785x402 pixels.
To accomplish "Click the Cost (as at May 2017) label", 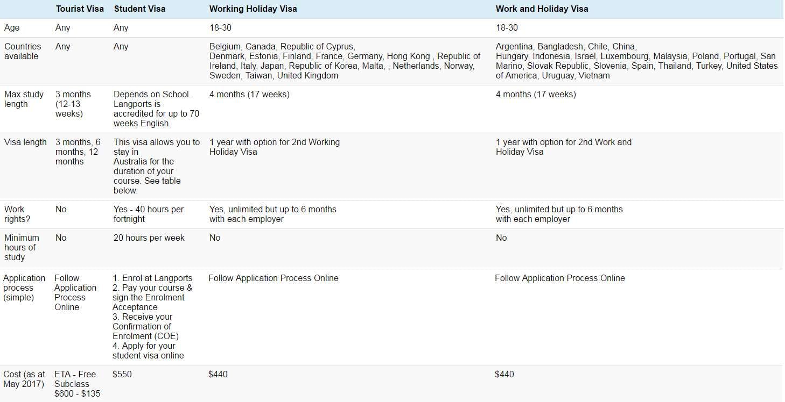I will [x=24, y=379].
